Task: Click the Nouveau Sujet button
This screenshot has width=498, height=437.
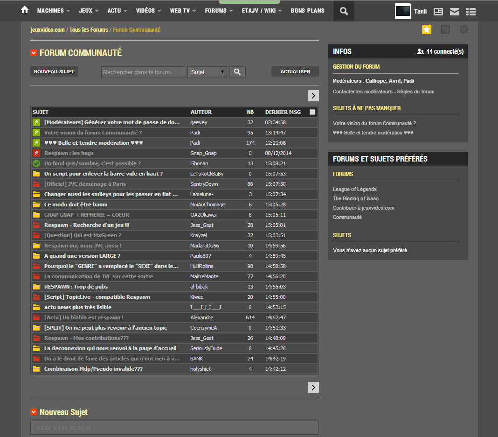Action: pos(54,72)
